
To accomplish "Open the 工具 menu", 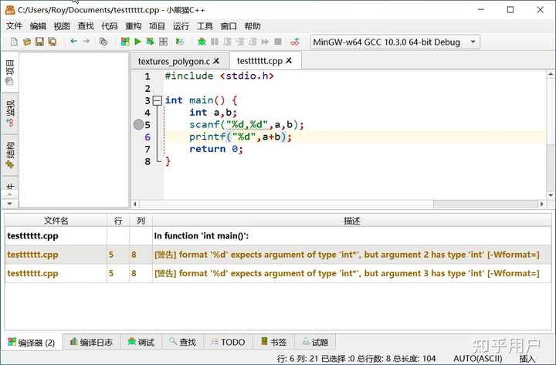I will coord(205,26).
